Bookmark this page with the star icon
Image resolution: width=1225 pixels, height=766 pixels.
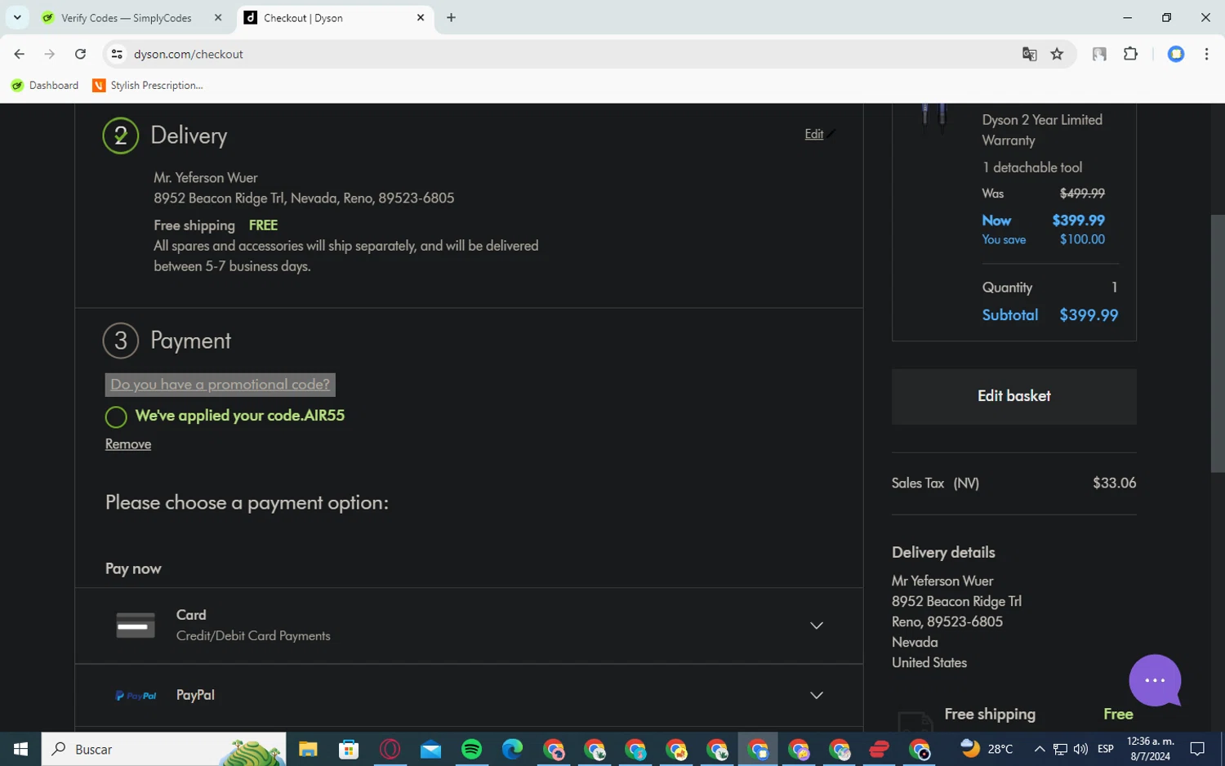[x=1058, y=54]
